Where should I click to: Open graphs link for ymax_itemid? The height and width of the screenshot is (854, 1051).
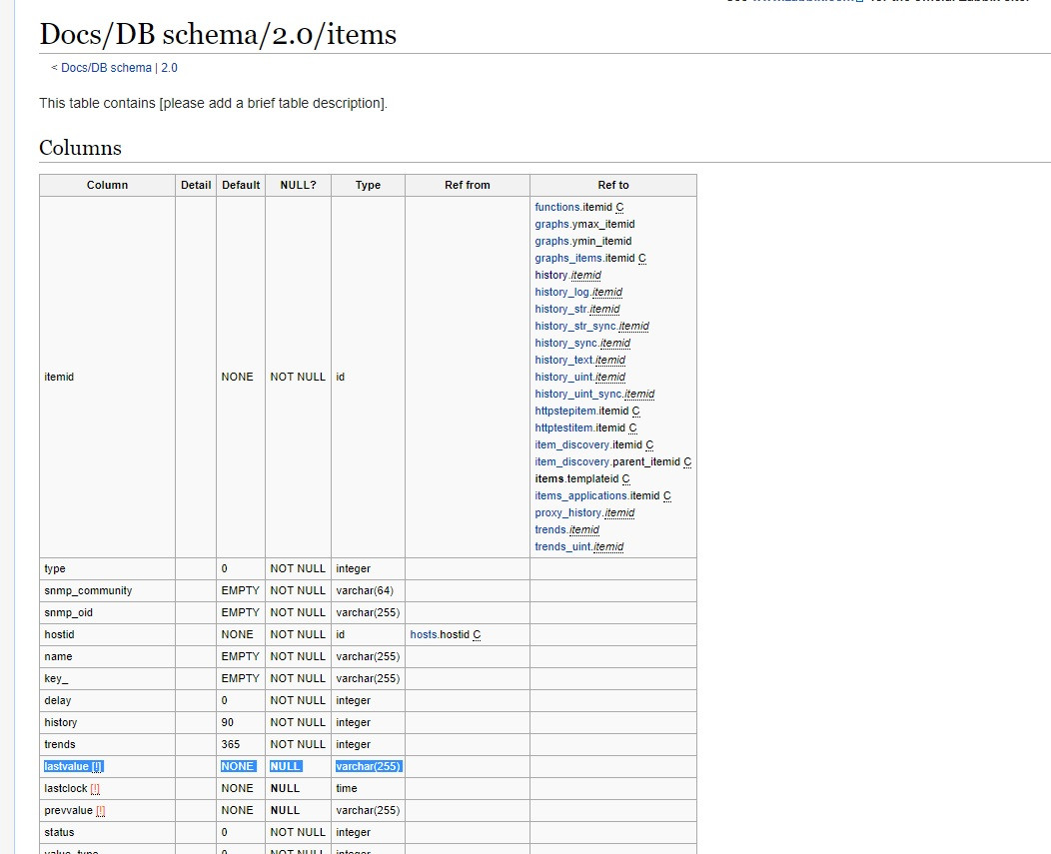click(551, 224)
